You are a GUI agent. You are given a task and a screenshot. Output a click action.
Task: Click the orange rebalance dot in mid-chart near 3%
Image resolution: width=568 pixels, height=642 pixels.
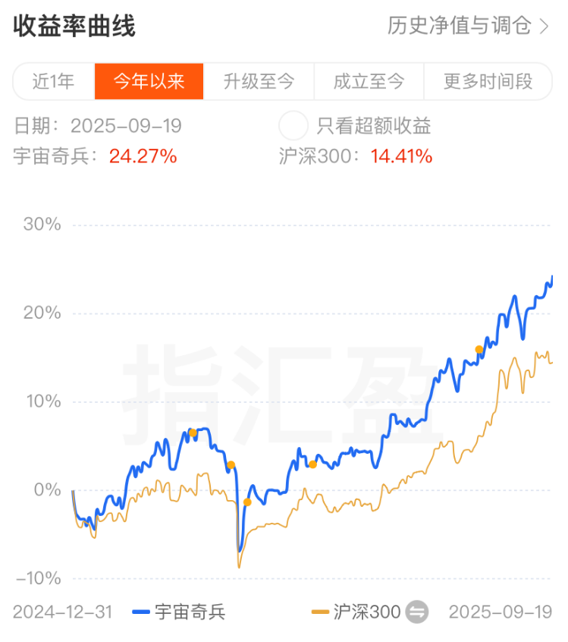(312, 464)
